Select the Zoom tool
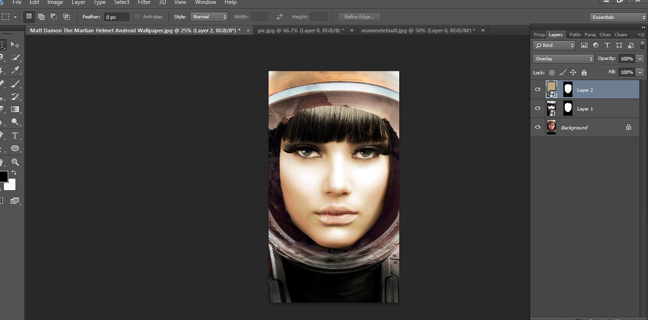 click(x=15, y=162)
